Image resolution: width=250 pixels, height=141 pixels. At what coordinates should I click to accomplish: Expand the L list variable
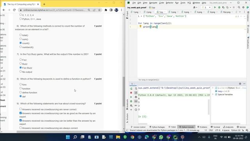tap(213, 88)
